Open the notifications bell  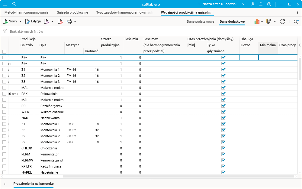click(x=261, y=4)
